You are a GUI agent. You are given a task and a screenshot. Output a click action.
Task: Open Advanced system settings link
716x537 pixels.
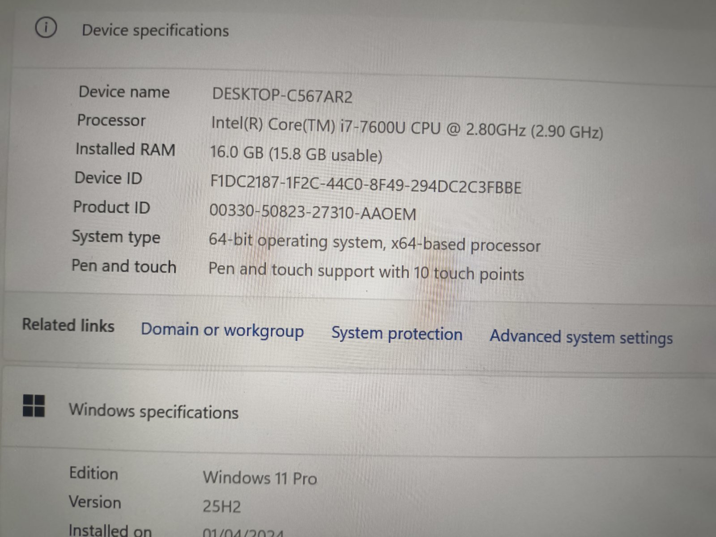[581, 337]
